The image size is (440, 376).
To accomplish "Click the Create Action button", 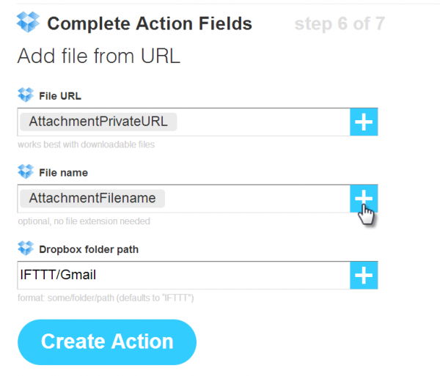I will (x=107, y=342).
